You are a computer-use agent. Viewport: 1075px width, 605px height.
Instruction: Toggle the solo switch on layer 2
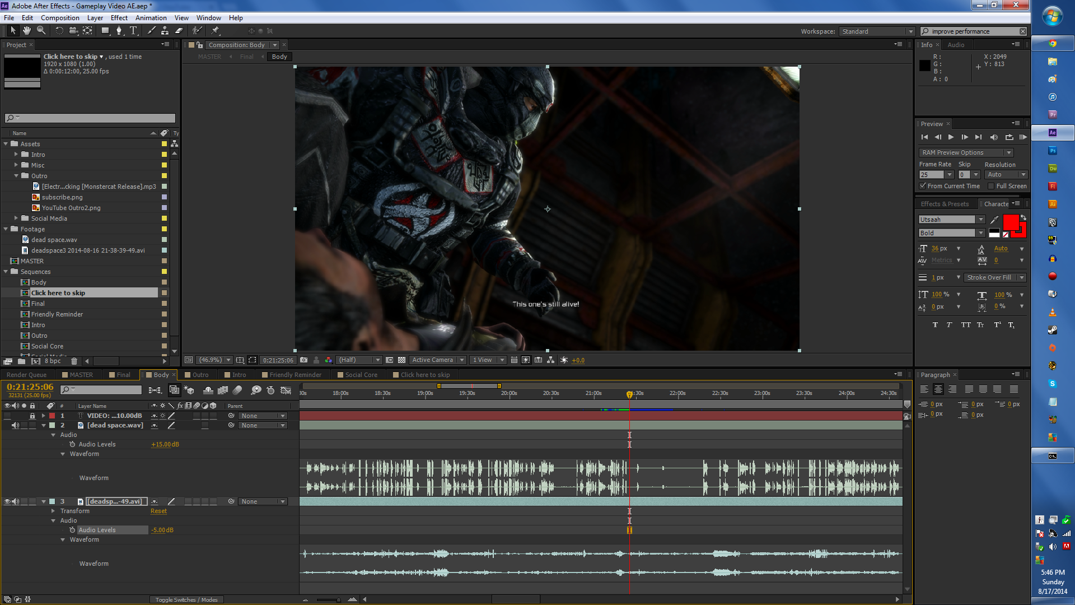23,425
